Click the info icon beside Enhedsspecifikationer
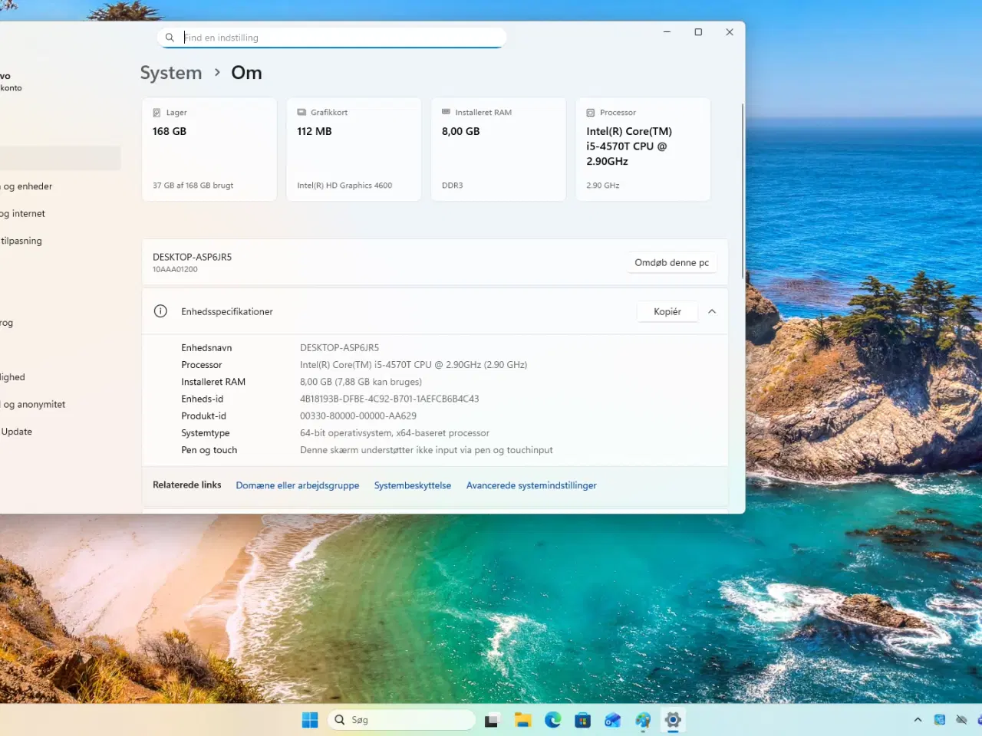 point(160,311)
